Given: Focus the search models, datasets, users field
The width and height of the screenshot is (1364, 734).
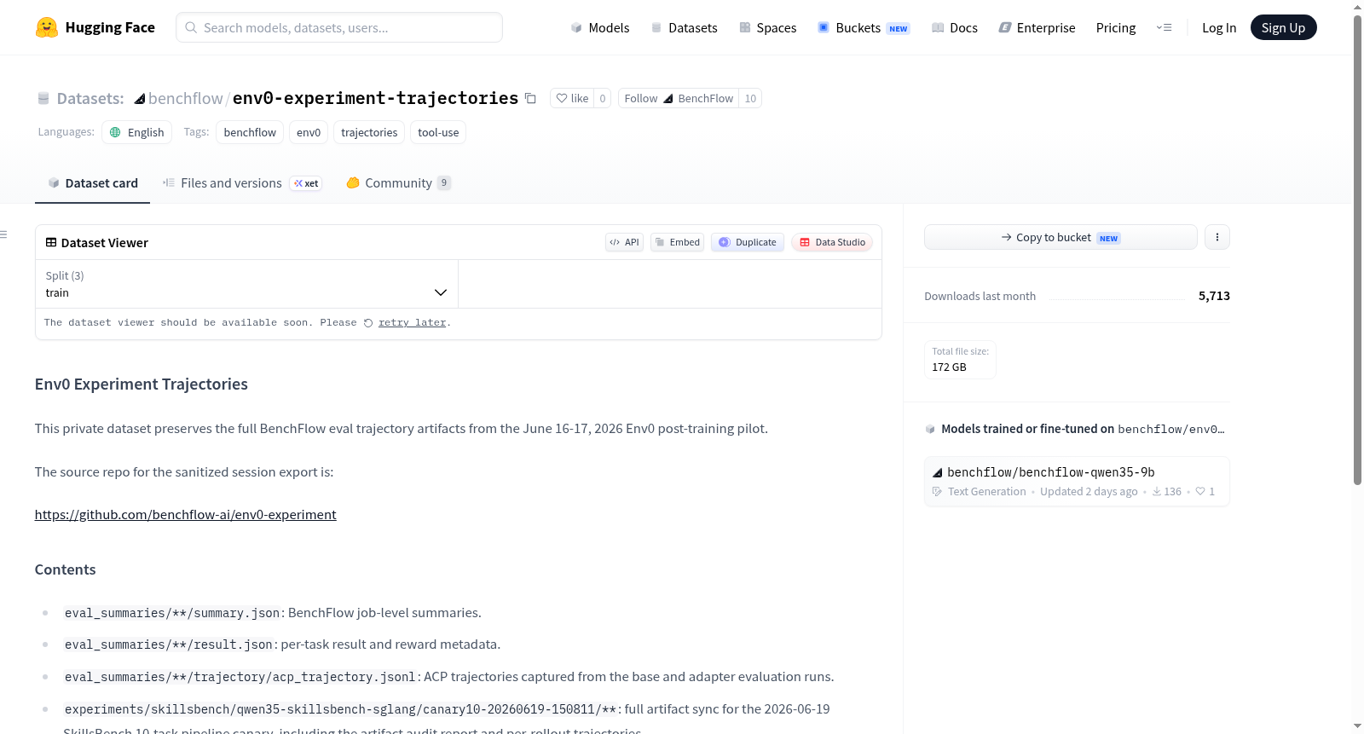Looking at the screenshot, I should 339,27.
